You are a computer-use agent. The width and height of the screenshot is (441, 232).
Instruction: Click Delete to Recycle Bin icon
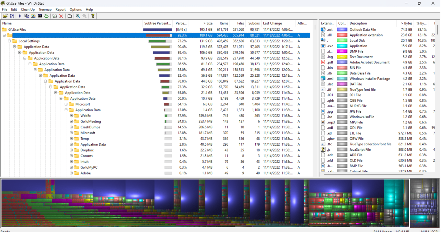click(55, 16)
